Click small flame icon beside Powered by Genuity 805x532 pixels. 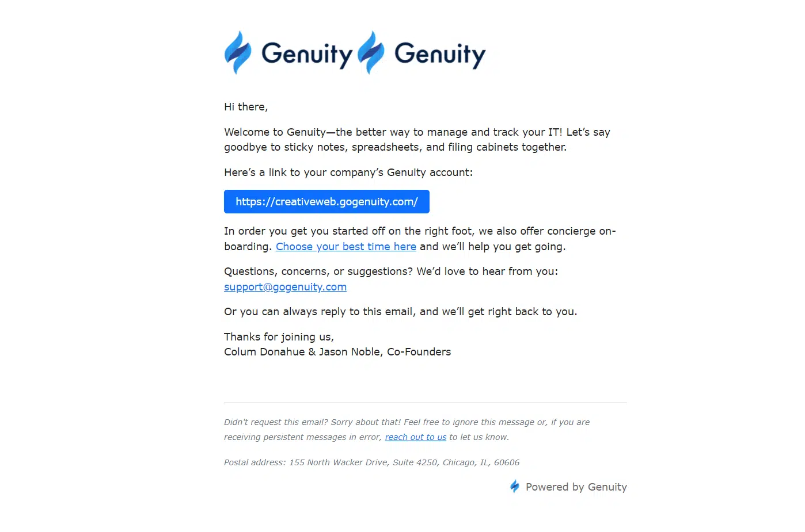[515, 487]
